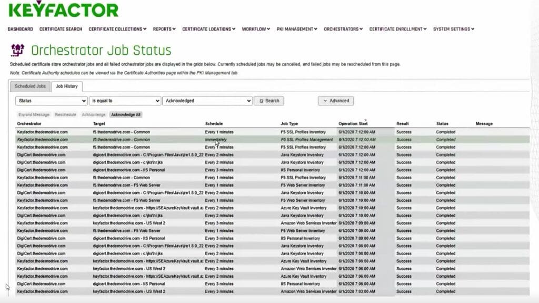Click Amazon Web Services Inventory at 7:09:00 AM
This screenshot has width=539, height=303.
308,223
